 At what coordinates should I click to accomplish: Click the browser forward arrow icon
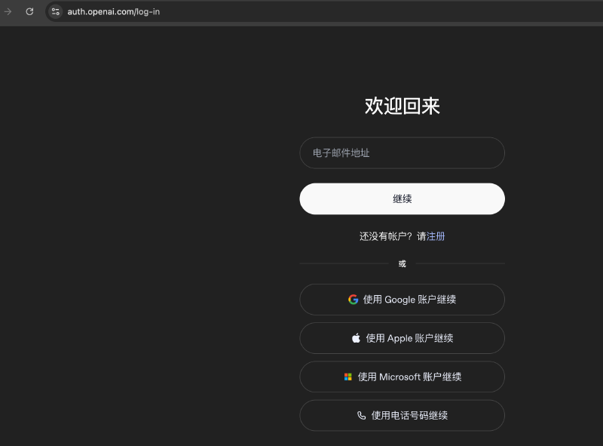(x=8, y=11)
